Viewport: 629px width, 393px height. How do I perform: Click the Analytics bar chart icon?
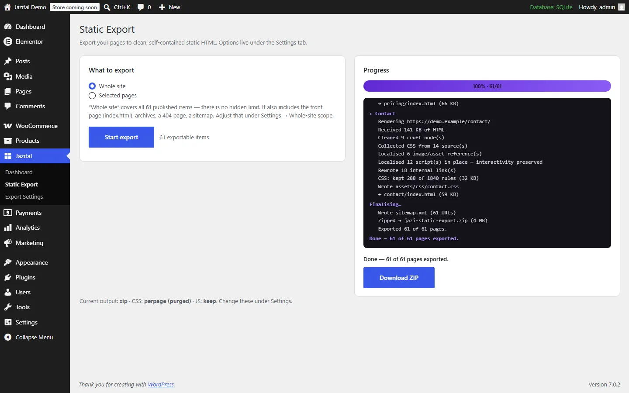pos(8,228)
